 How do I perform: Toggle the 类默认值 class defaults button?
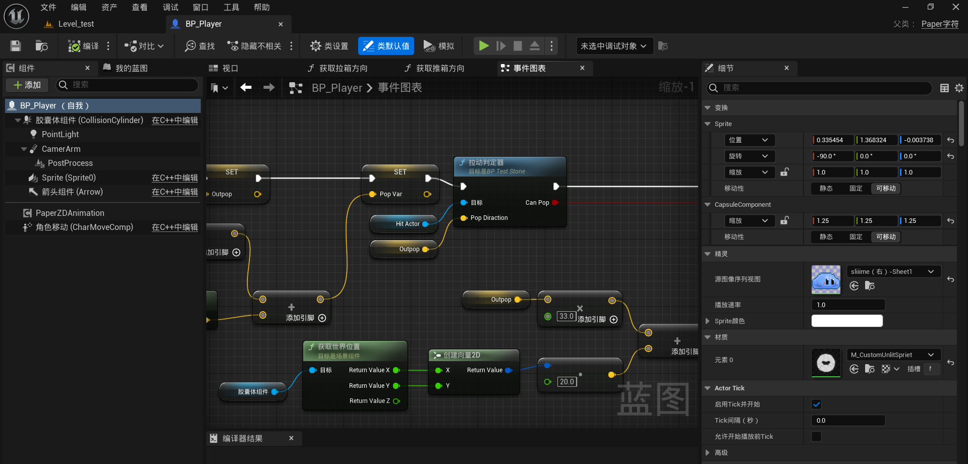tap(386, 46)
